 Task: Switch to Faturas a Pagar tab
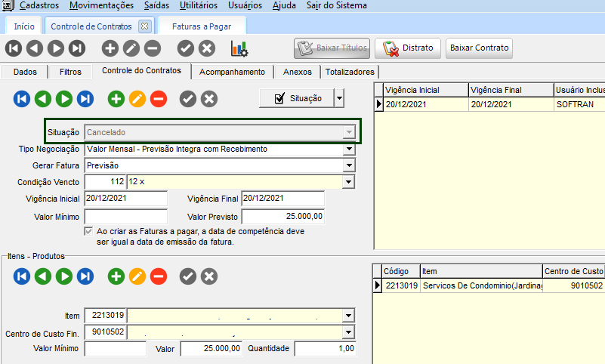tap(202, 26)
